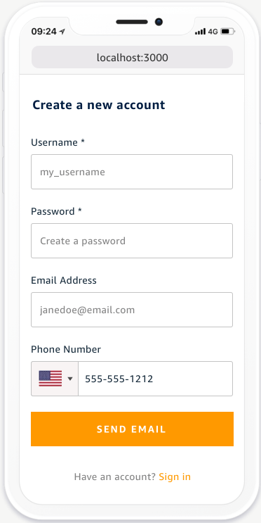Click the Create a password field
The image size is (261, 523).
132,241
